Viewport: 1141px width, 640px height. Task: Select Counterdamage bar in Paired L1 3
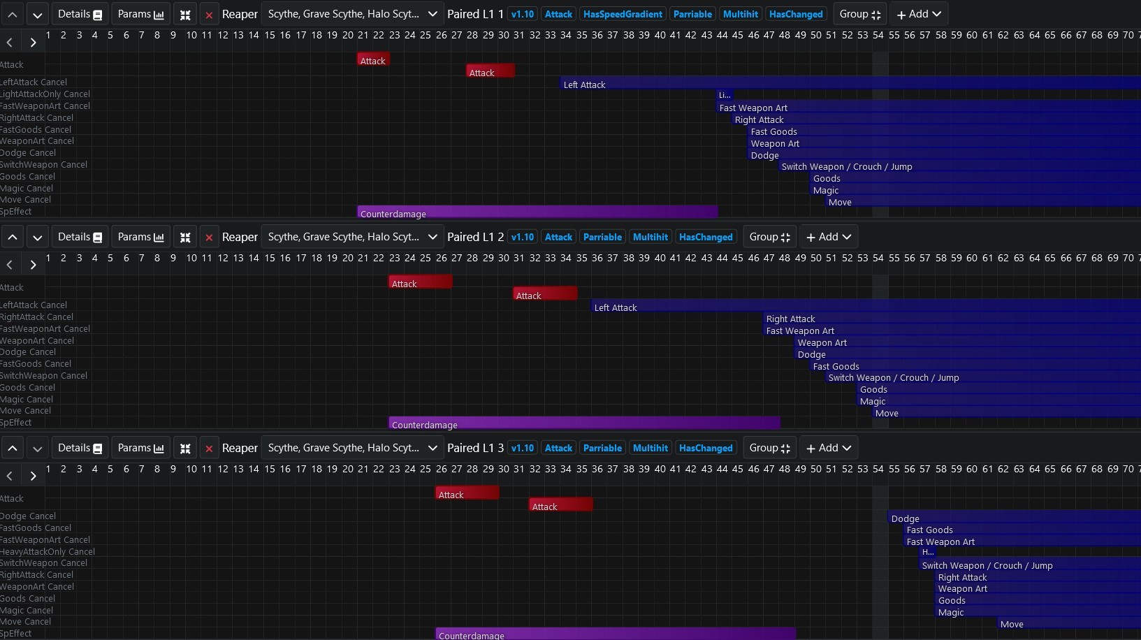pyautogui.click(x=616, y=634)
